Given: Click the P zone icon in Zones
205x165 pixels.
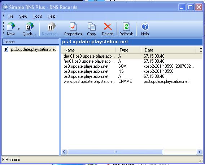Looking at the screenshot, I should [x=6, y=49].
